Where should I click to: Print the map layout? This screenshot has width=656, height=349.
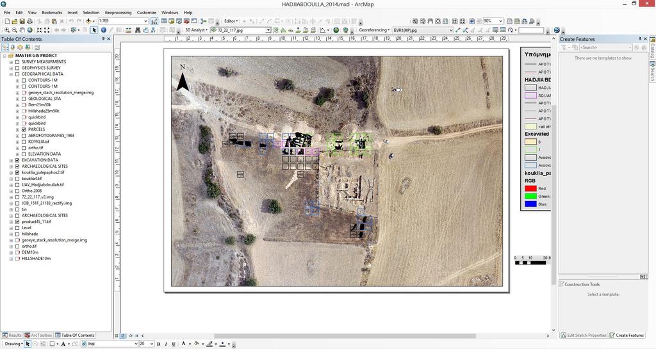(x=29, y=21)
